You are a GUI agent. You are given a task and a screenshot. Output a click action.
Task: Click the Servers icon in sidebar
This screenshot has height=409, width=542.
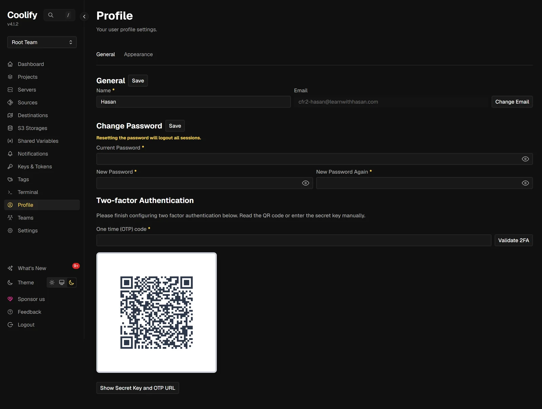coord(10,90)
